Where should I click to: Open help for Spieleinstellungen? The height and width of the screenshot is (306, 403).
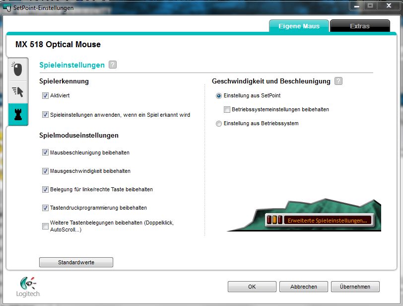(113, 65)
